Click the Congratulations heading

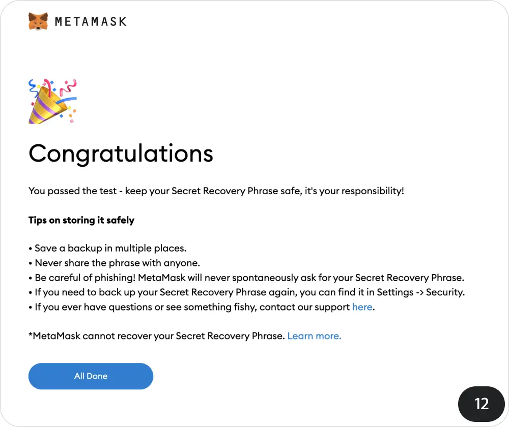click(121, 153)
